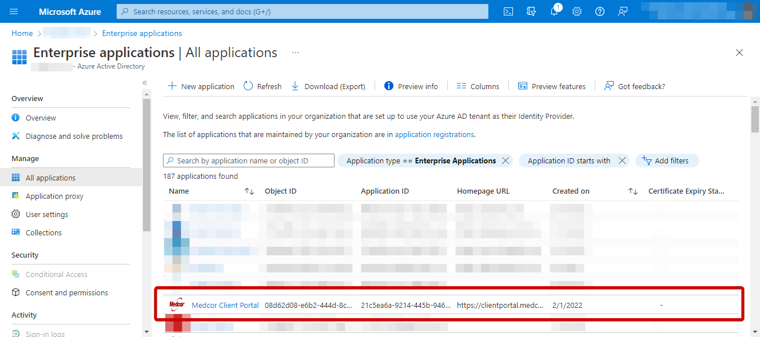Launch Cloud Shell from the top bar

(x=508, y=11)
